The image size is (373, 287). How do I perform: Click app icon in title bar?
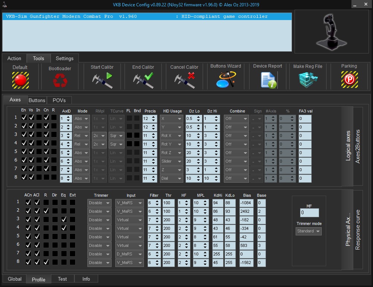(4, 4)
